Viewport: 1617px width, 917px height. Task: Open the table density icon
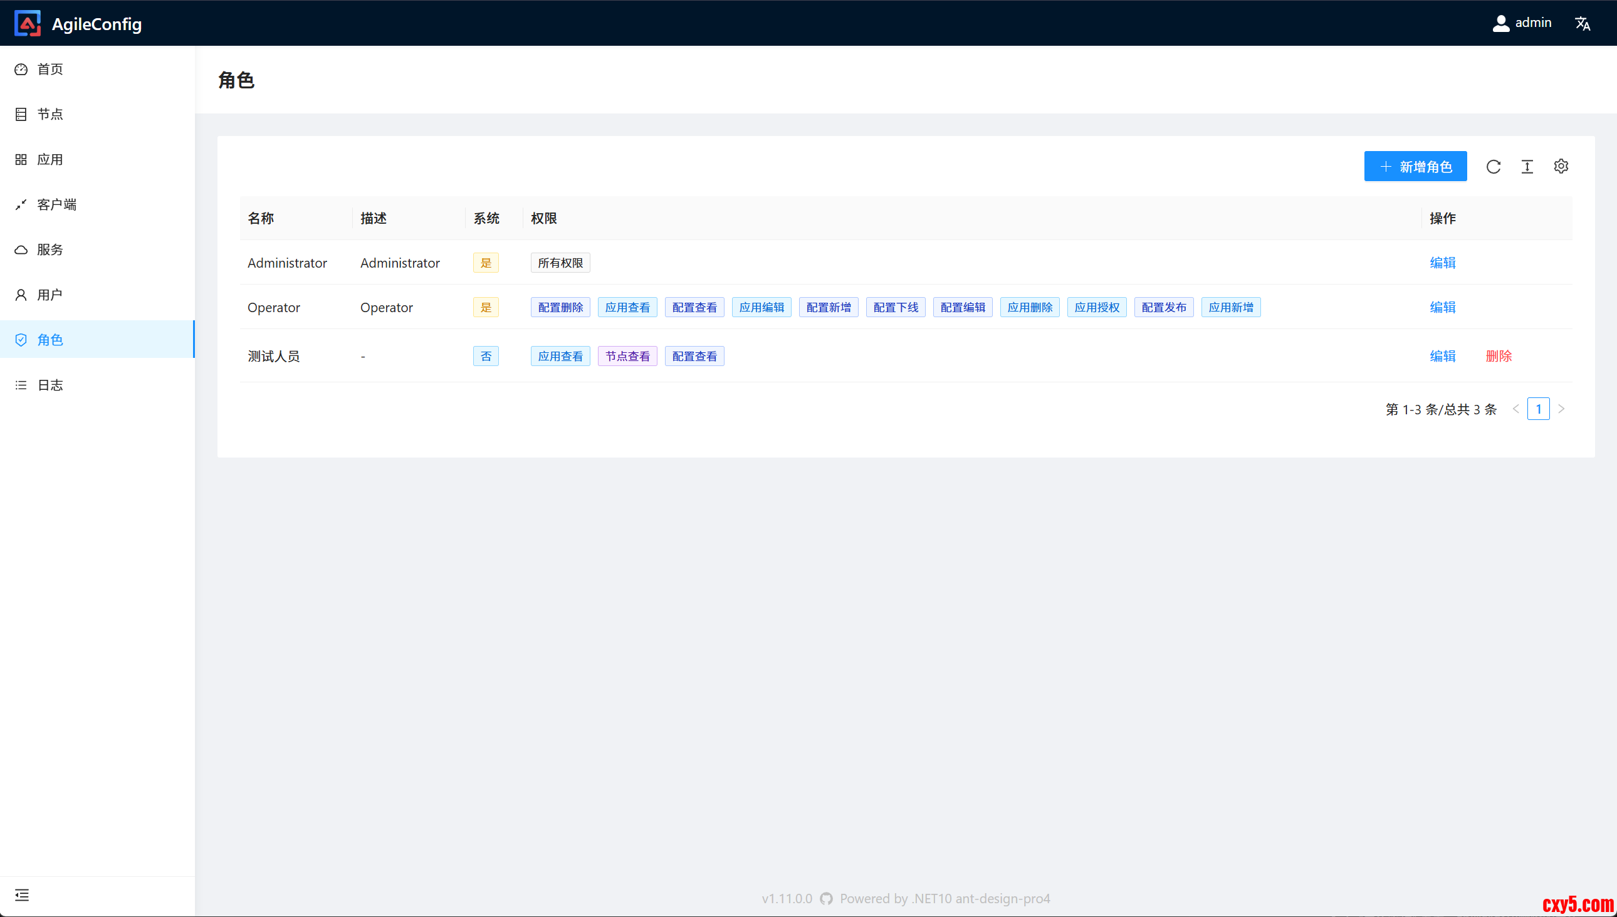coord(1527,166)
